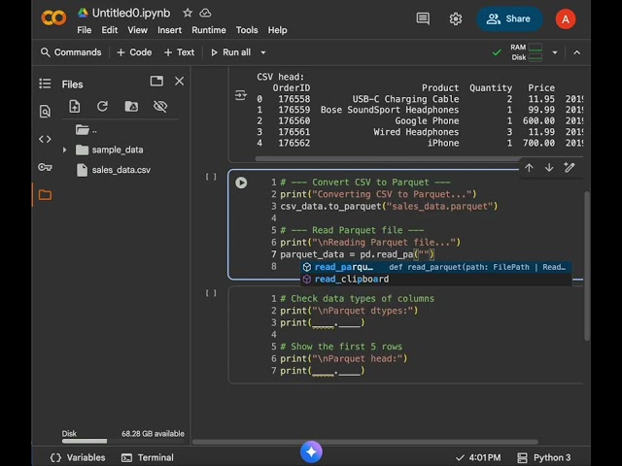Click the notebook vertical scrollbar
Viewport: 622px width, 466px height.
(x=587, y=265)
